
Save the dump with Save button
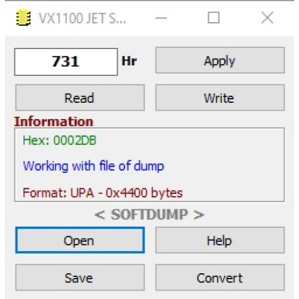pyautogui.click(x=80, y=277)
